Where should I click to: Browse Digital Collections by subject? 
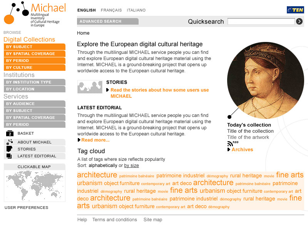tap(35, 47)
